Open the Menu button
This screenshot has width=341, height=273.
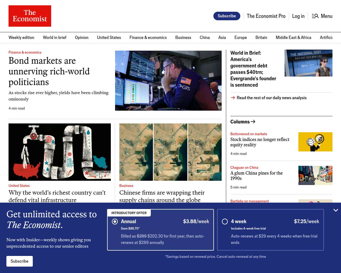tap(322, 16)
